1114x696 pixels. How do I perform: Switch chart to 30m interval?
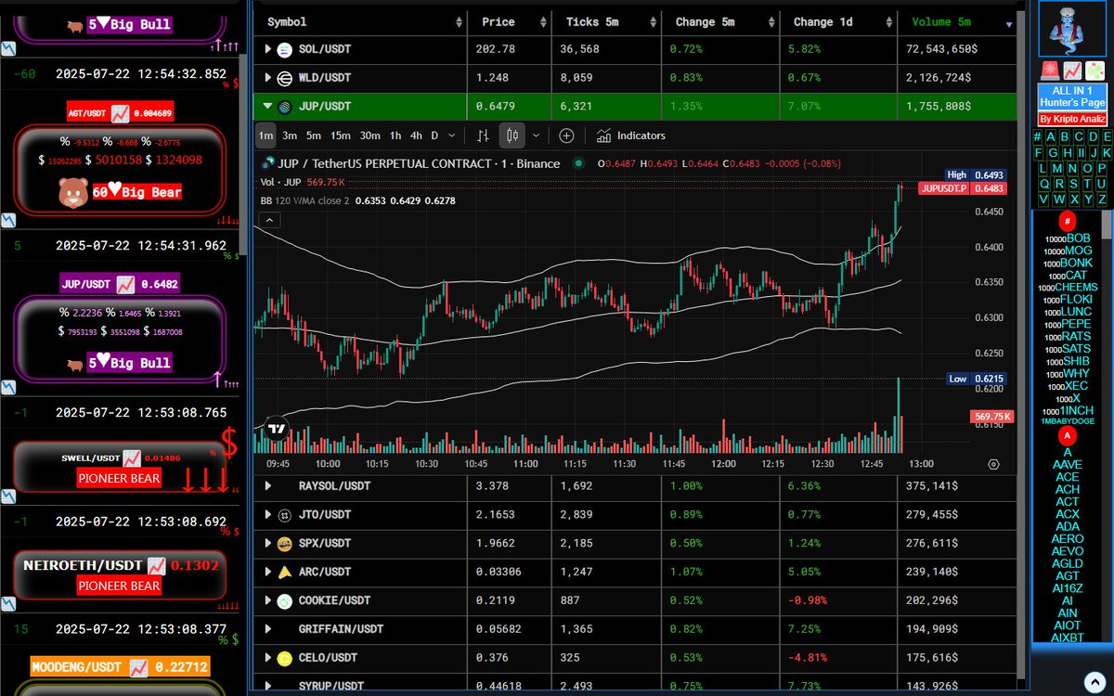pyautogui.click(x=370, y=135)
